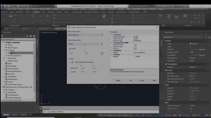Click Accuracy Method value for Method
This screenshot has width=211, height=118.
pos(139,52)
